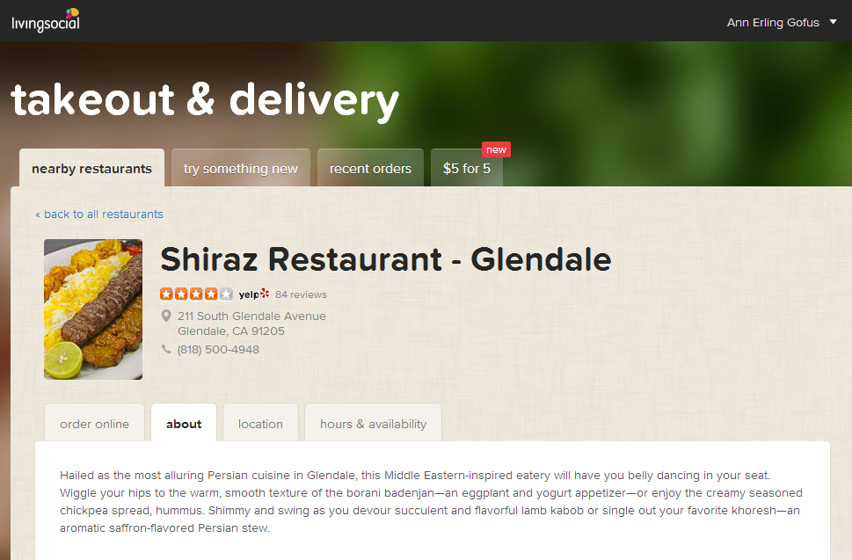Click the Shiraz kabob dish thumbnail
The width and height of the screenshot is (852, 560).
93,309
